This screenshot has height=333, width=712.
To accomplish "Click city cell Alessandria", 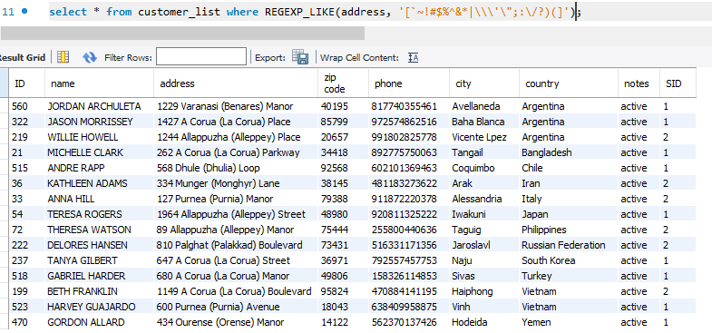I will coord(476,199).
